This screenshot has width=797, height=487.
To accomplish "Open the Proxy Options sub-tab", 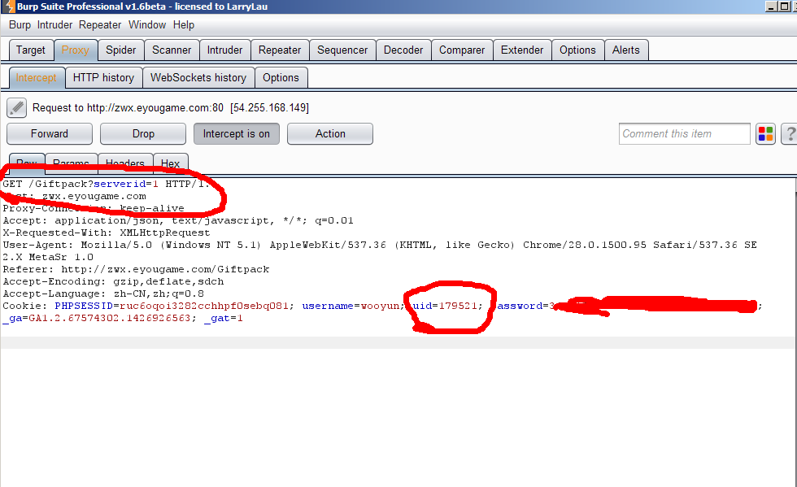I will click(x=281, y=78).
